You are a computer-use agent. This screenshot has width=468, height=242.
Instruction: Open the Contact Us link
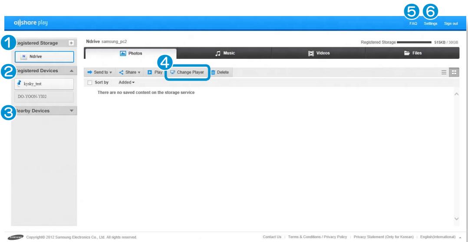point(272,237)
